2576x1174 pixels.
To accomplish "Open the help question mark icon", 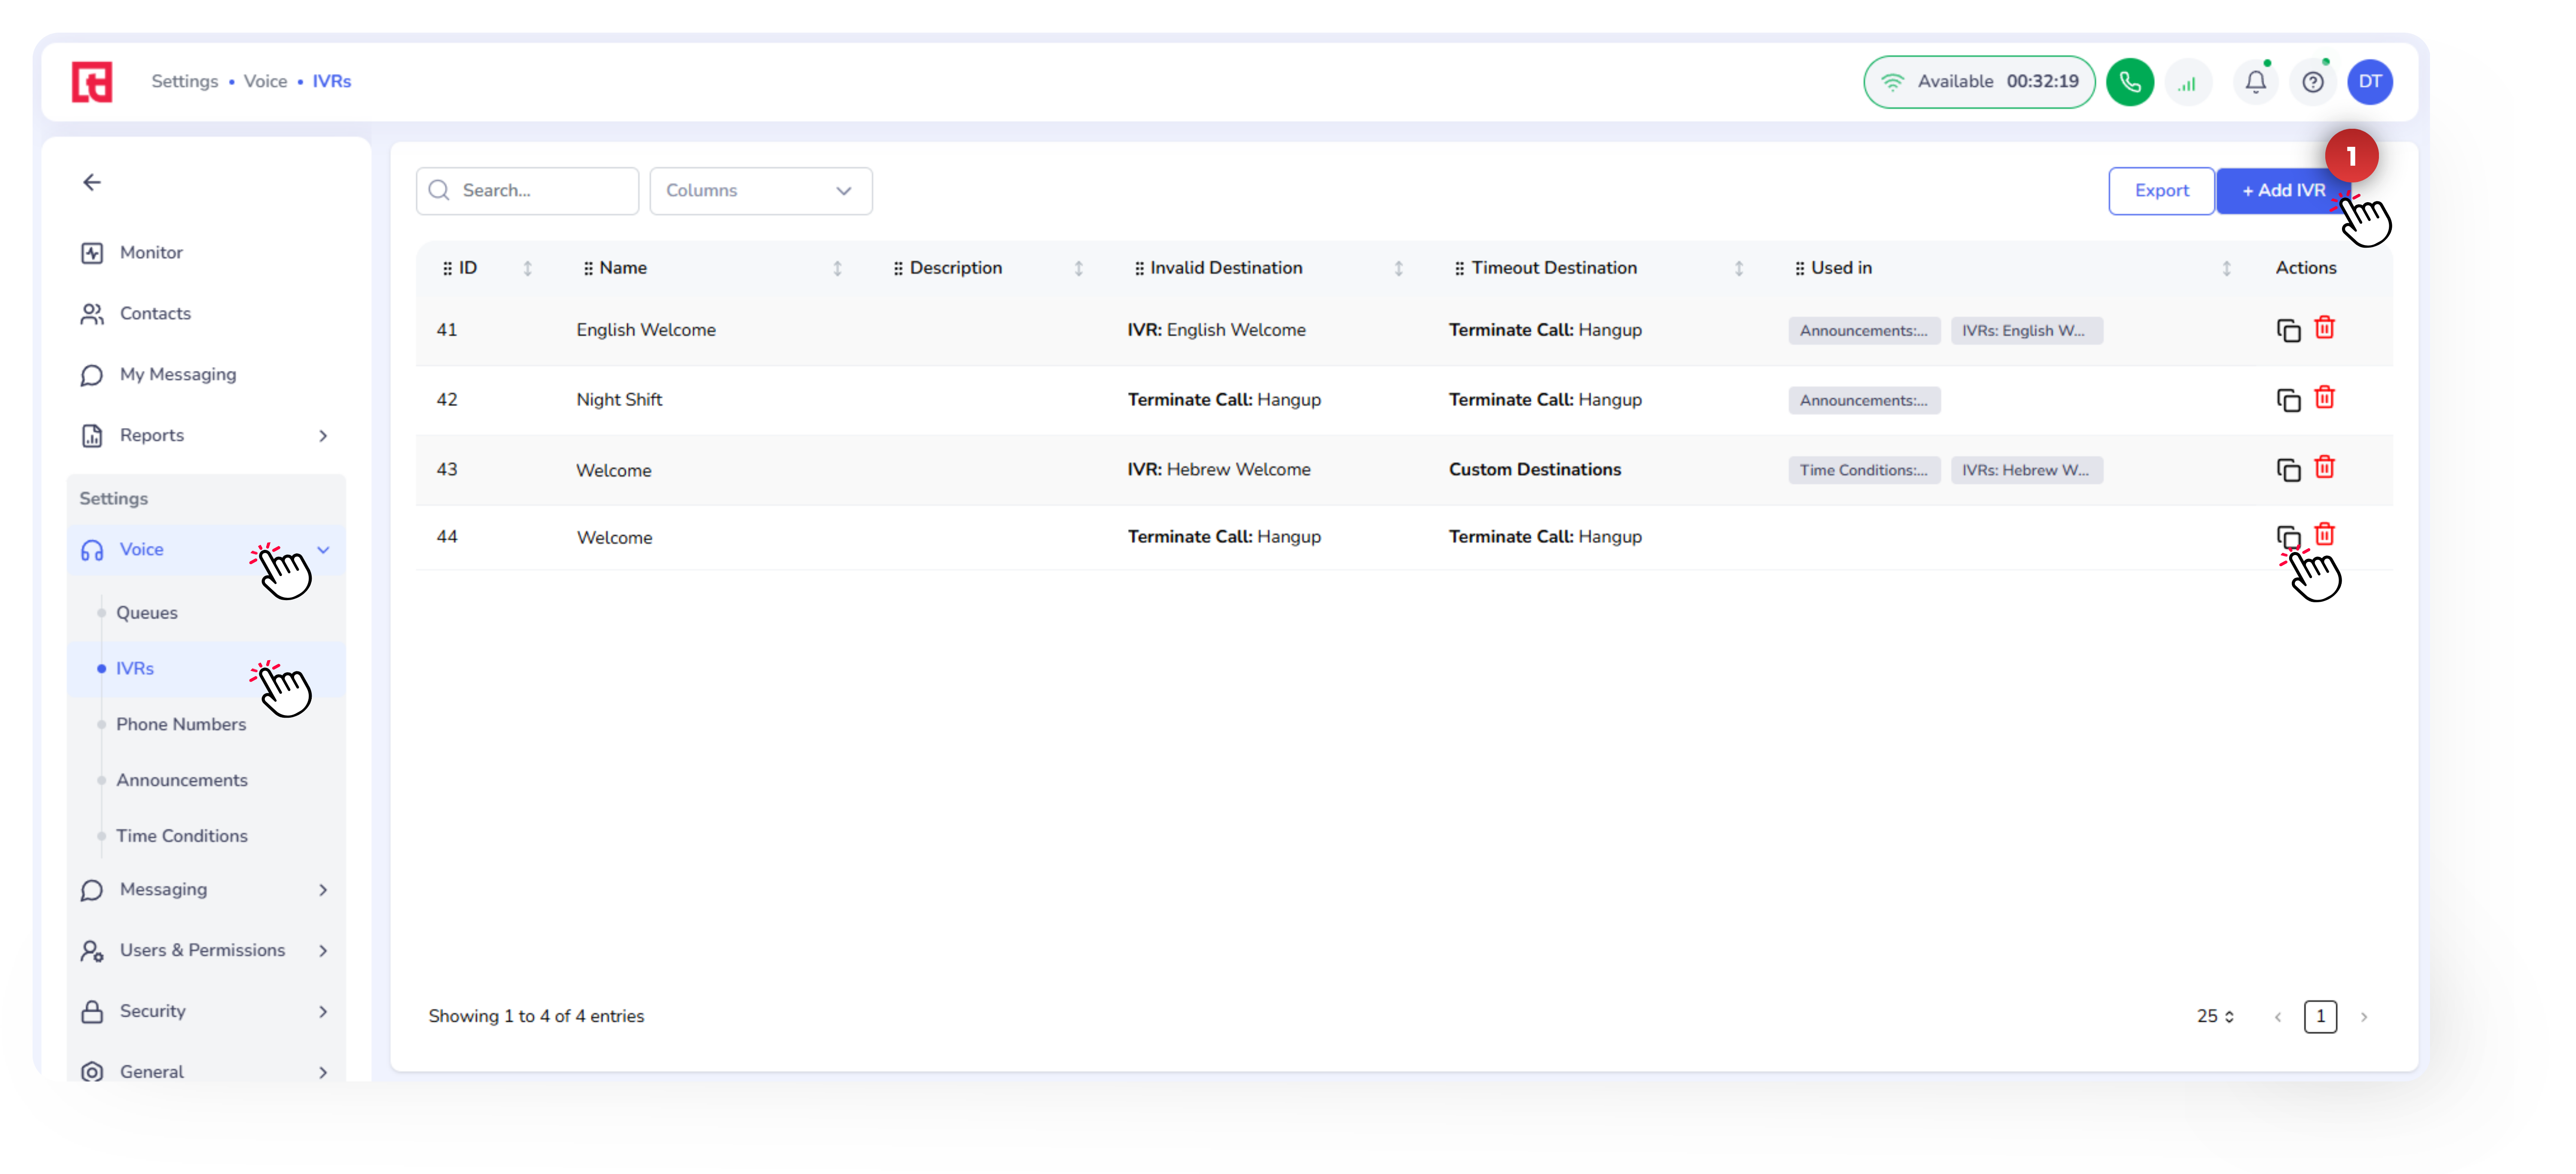I will point(2312,82).
